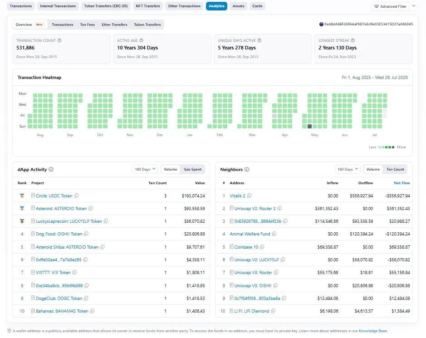Copy the Dog Food: OISHII Token address
The width and height of the screenshot is (426, 338).
(86, 234)
